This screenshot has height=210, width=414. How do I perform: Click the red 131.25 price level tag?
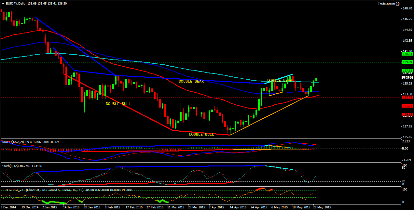(407, 106)
